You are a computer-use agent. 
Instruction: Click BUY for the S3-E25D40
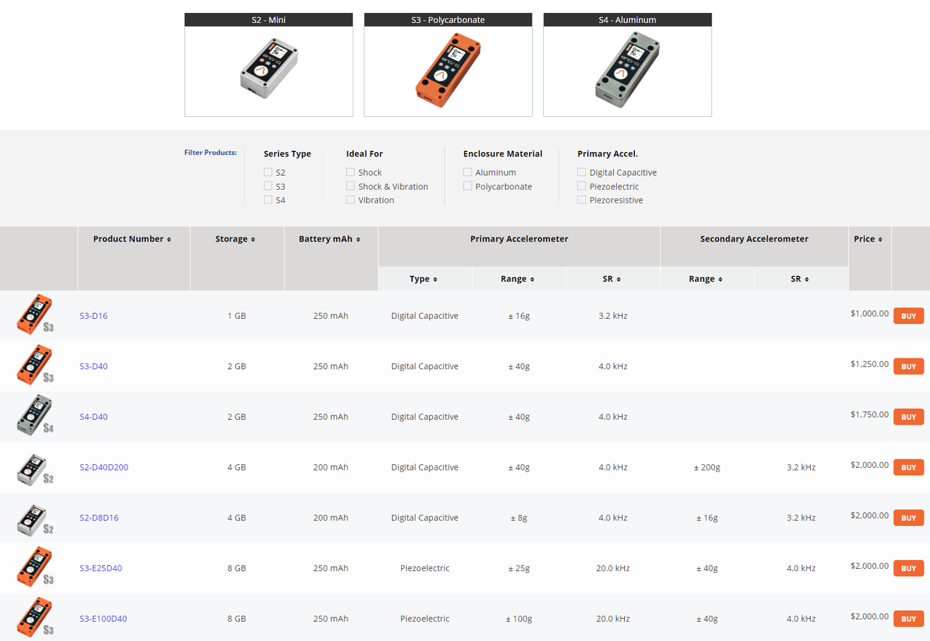coord(908,568)
